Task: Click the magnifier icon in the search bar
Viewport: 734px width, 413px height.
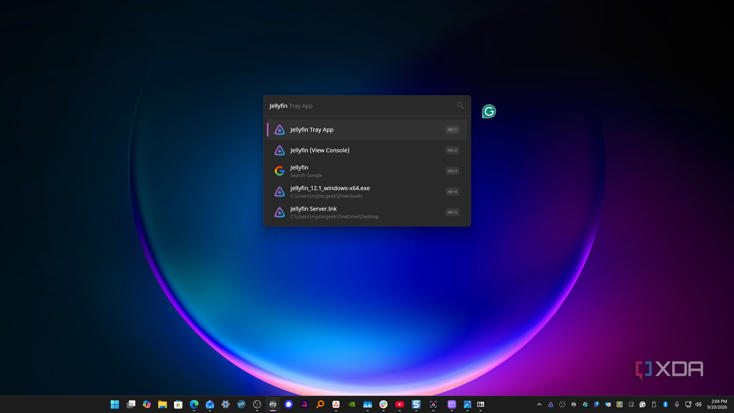Action: (460, 106)
